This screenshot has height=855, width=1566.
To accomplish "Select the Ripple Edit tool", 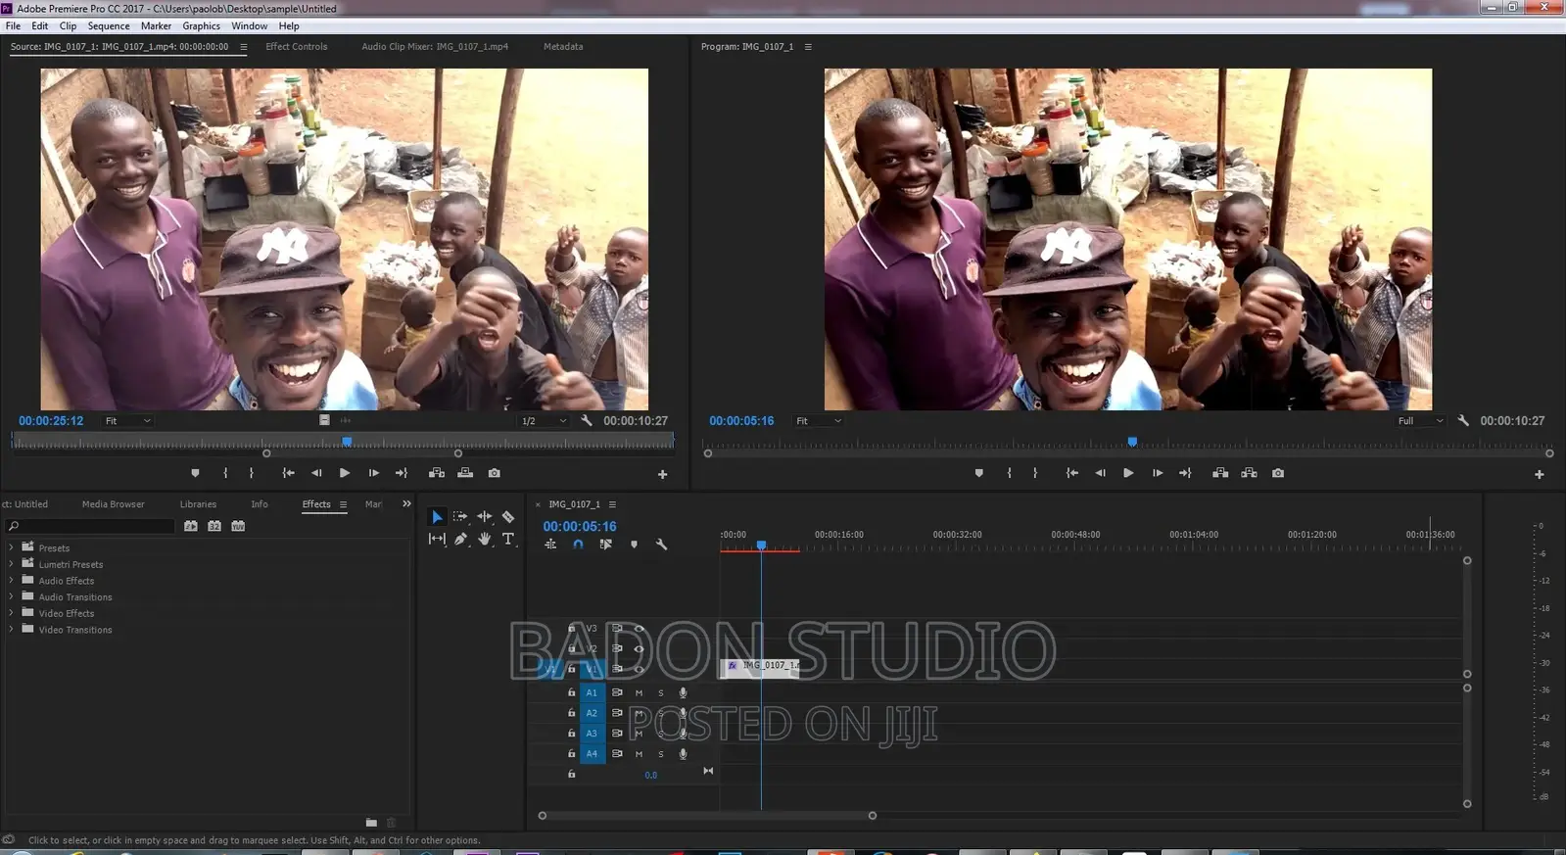I will [x=485, y=516].
